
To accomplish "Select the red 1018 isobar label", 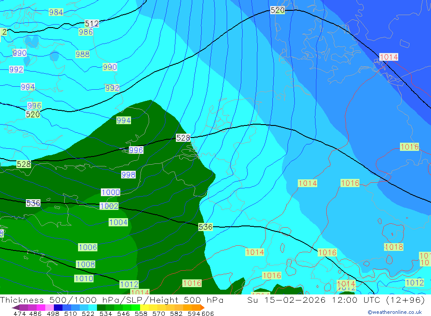I will 394,247.
